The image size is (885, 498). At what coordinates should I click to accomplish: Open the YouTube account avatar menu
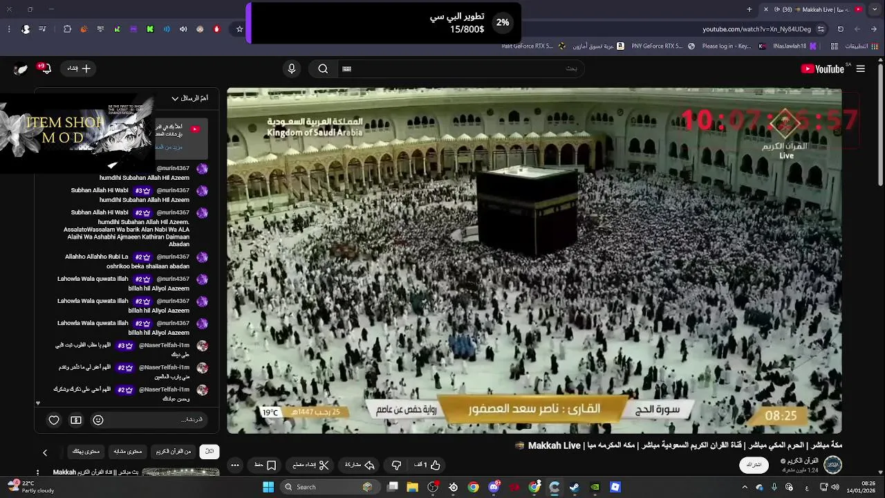pos(21,68)
